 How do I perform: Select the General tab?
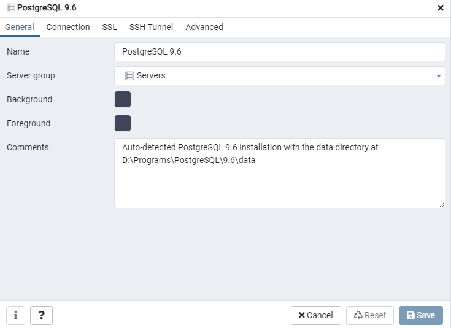(20, 27)
